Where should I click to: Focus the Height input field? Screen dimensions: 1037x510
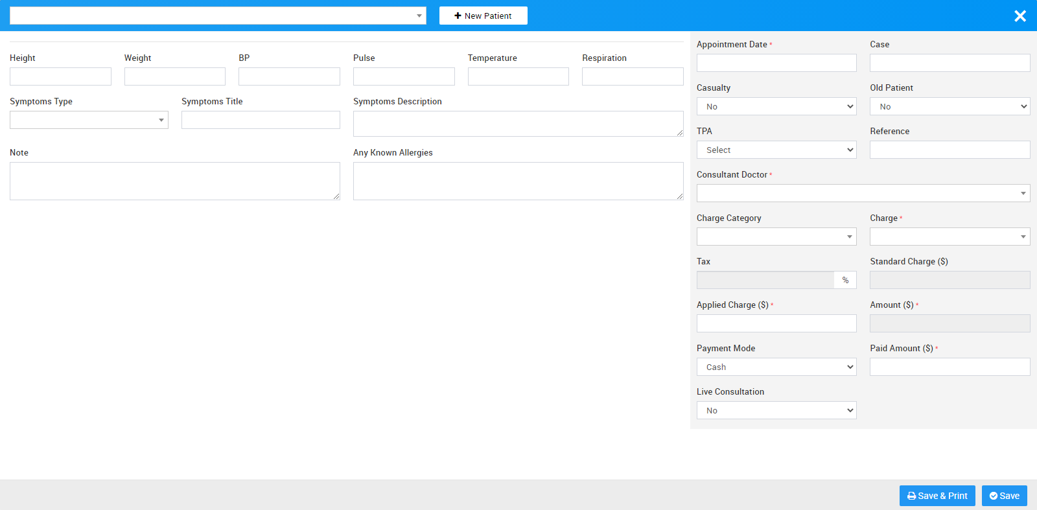[60, 76]
